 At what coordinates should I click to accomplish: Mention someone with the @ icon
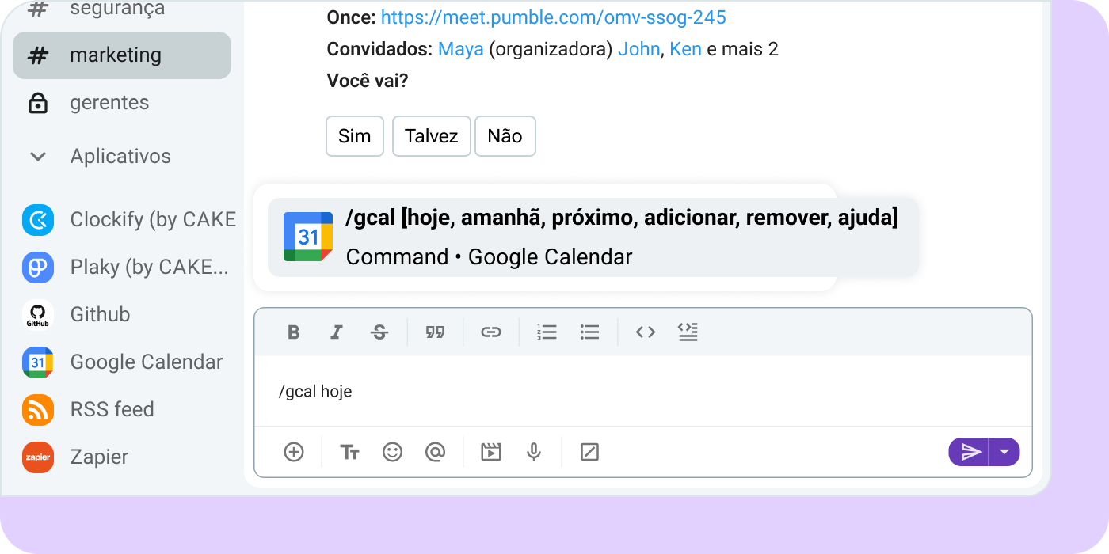pos(435,452)
